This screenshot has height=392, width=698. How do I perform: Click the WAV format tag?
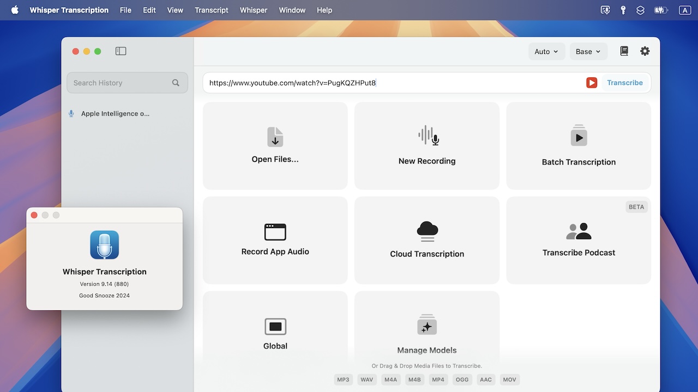(367, 379)
